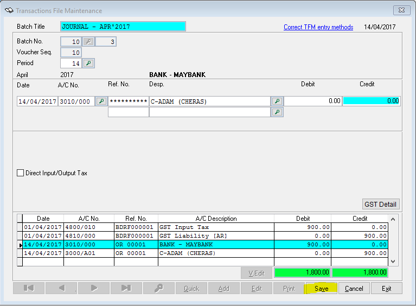Click the Debit amount input field
Image resolution: width=416 pixels, height=306 pixels.
[x=313, y=101]
